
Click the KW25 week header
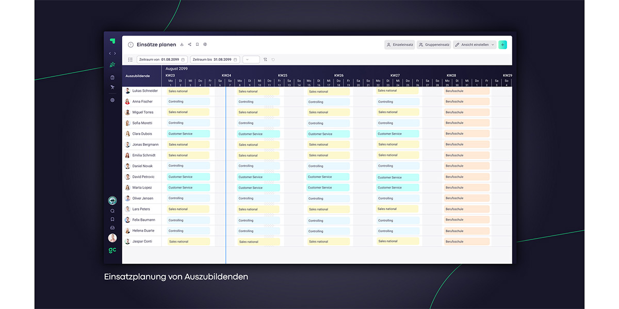(283, 75)
